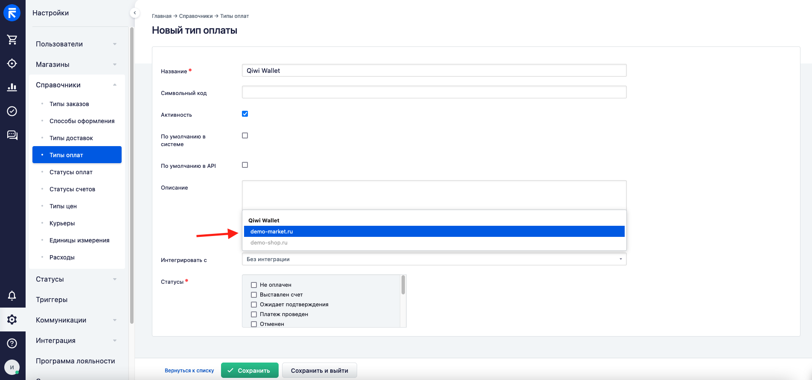Open the settings gear icon
Viewport: 812px width, 380px height.
(12, 320)
